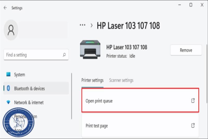Open Bluetooth & devices in the sidebar
The width and height of the screenshot is (208, 139).
[x=29, y=88]
